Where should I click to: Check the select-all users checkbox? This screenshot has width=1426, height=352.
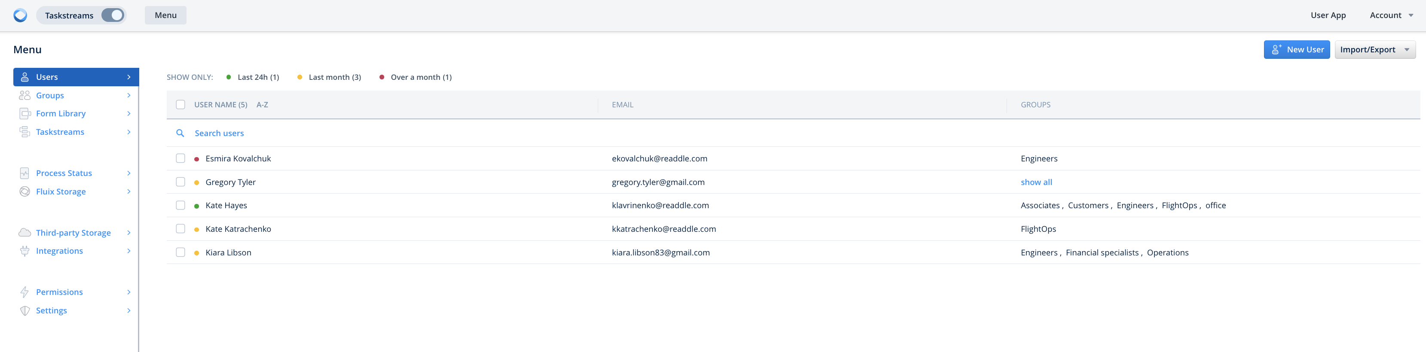181,105
